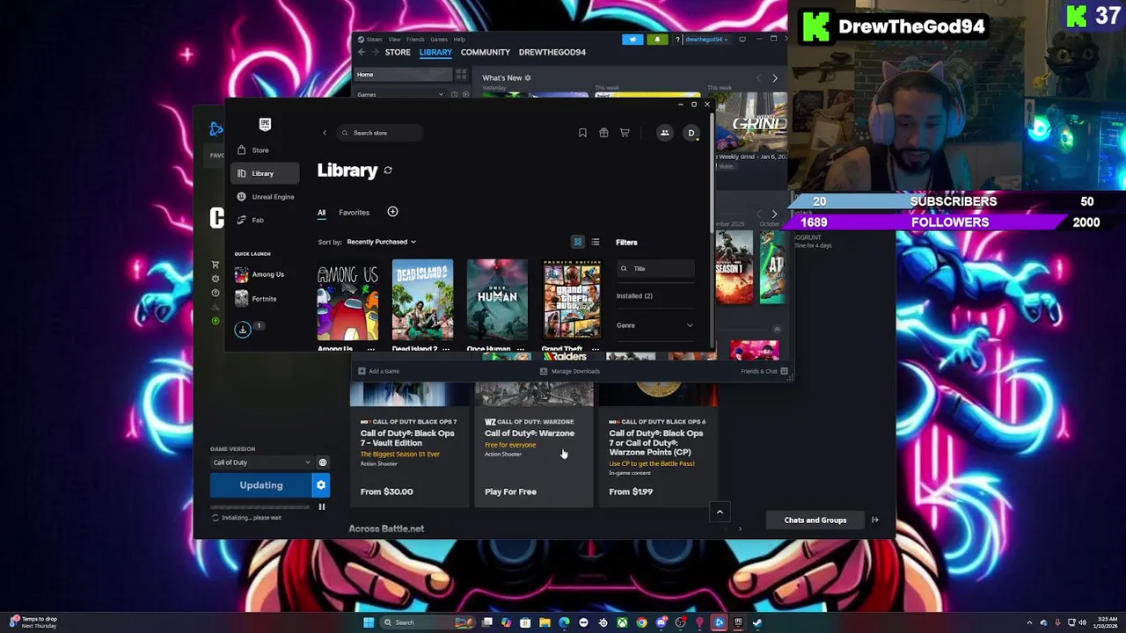1126x633 pixels.
Task: Go back in Epic Games Launcher
Action: click(x=325, y=133)
